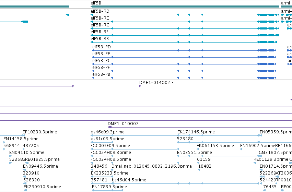The height and width of the screenshot is (192, 292).
Task: Select EST EK061153.5prime
Action: pos(215,146)
